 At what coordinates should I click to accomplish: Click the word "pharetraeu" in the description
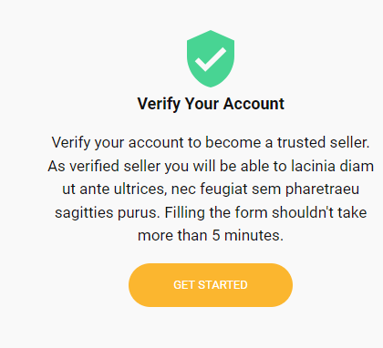[322, 189]
